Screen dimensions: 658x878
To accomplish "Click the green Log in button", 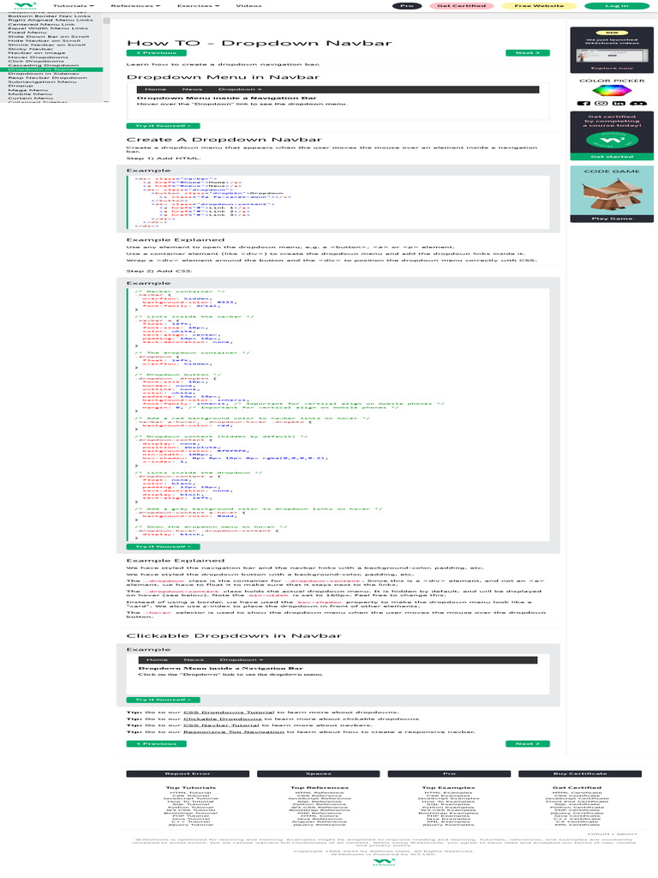I will point(617,6).
